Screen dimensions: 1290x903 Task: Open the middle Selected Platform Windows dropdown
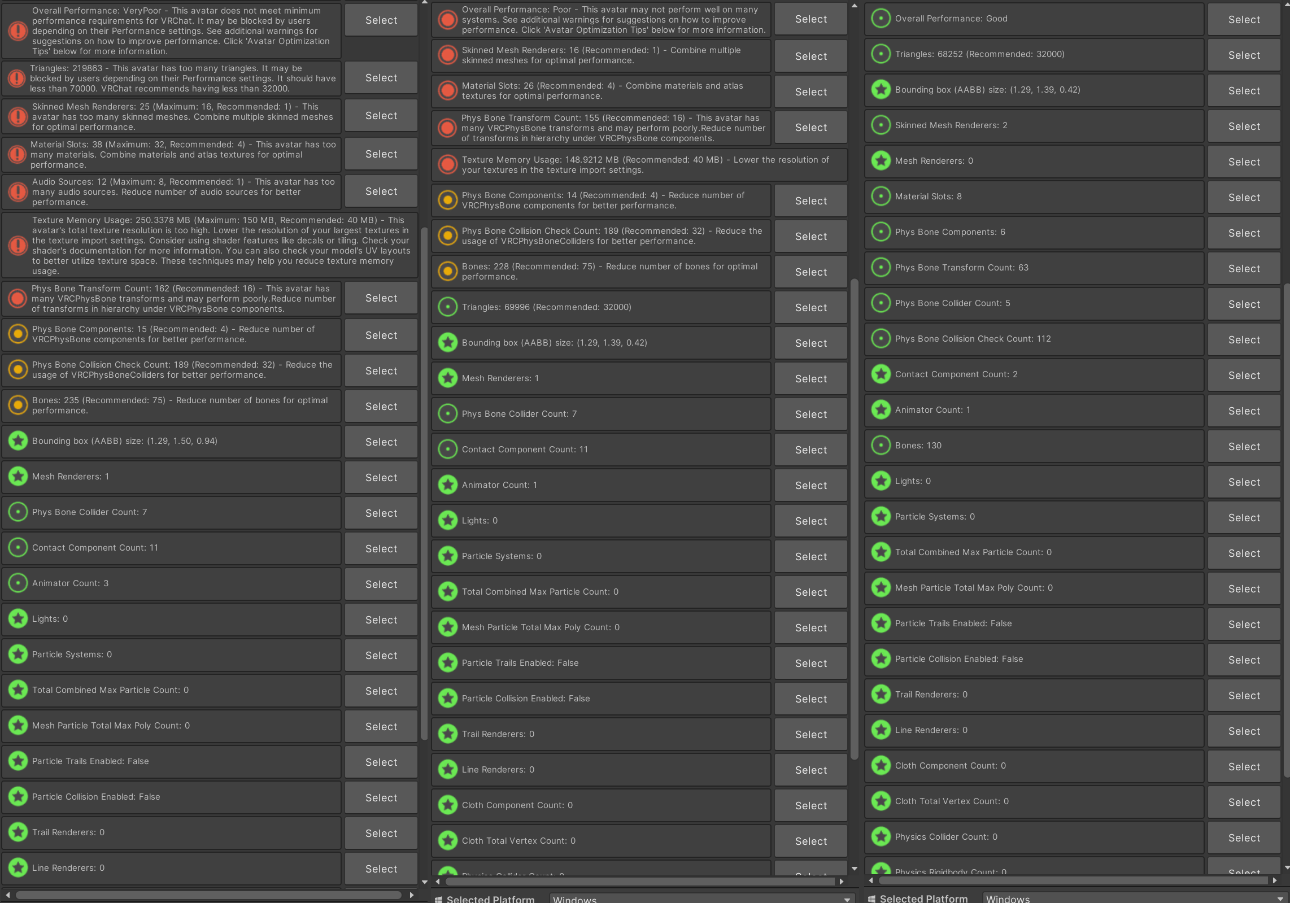point(702,898)
